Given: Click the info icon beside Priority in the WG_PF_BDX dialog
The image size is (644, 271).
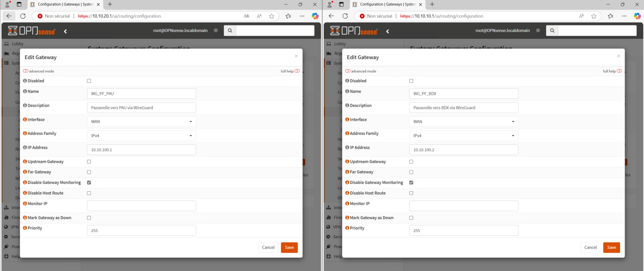Looking at the screenshot, I should pos(347,228).
